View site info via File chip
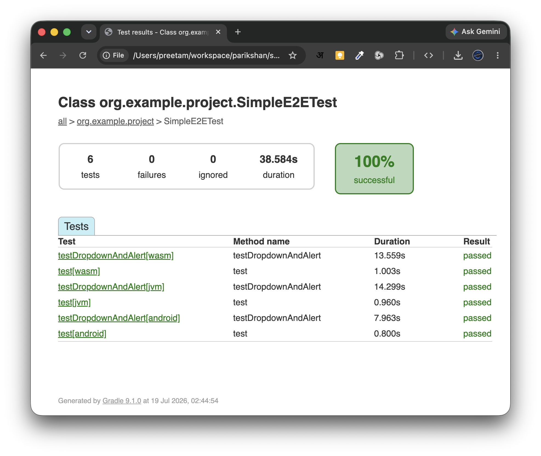Viewport: 541px width, 456px height. pyautogui.click(x=114, y=56)
